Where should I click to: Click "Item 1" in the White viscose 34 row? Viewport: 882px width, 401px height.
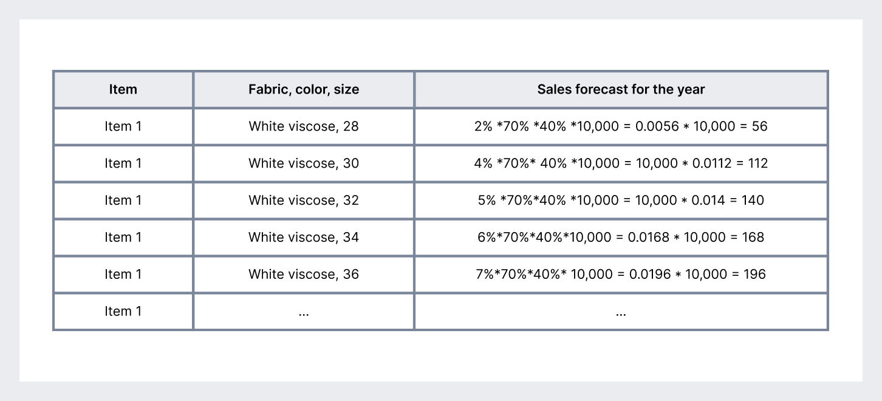[x=123, y=238]
